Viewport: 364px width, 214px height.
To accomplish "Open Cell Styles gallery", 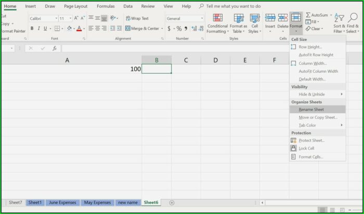I will click(255, 23).
